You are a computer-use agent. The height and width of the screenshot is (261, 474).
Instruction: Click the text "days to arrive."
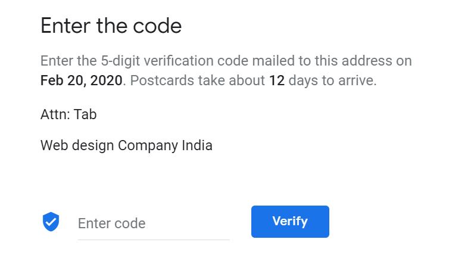(332, 81)
